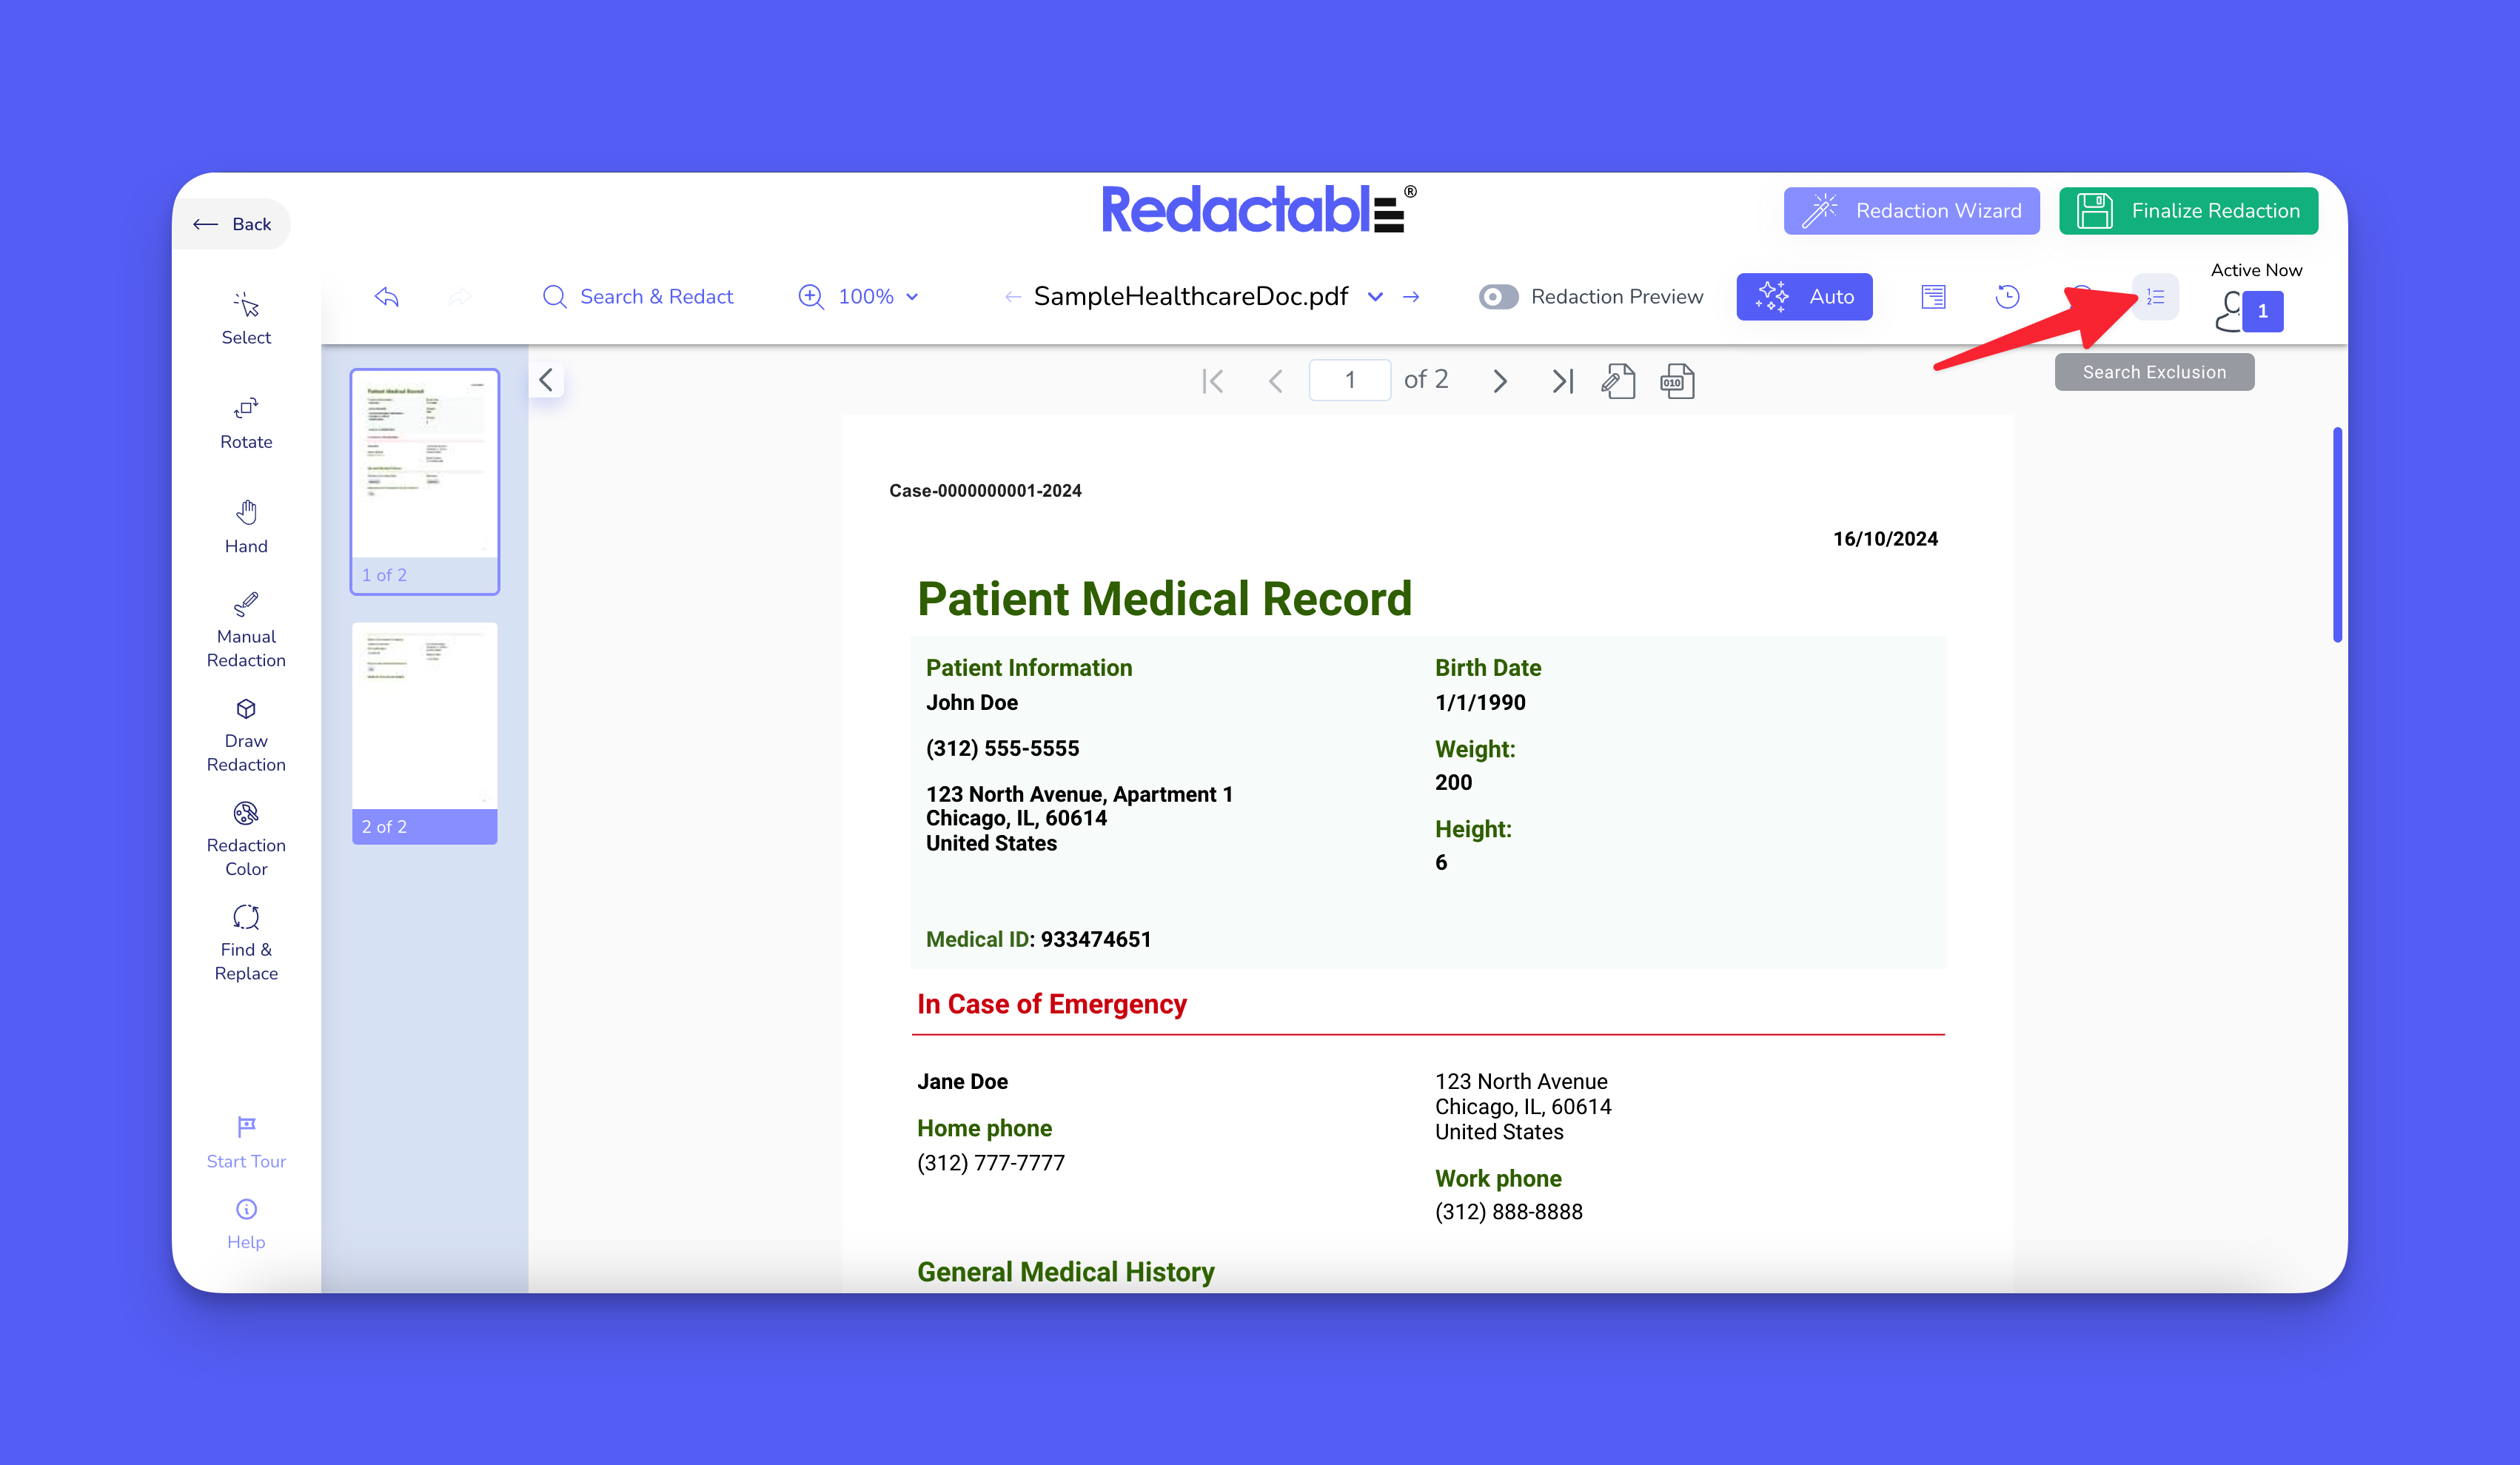Select the page 2 of 2 thumbnail

[424, 732]
